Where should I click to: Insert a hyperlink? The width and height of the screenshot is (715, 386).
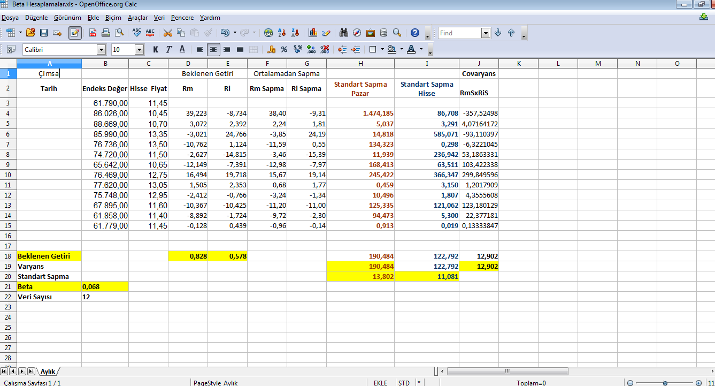pyautogui.click(x=268, y=33)
